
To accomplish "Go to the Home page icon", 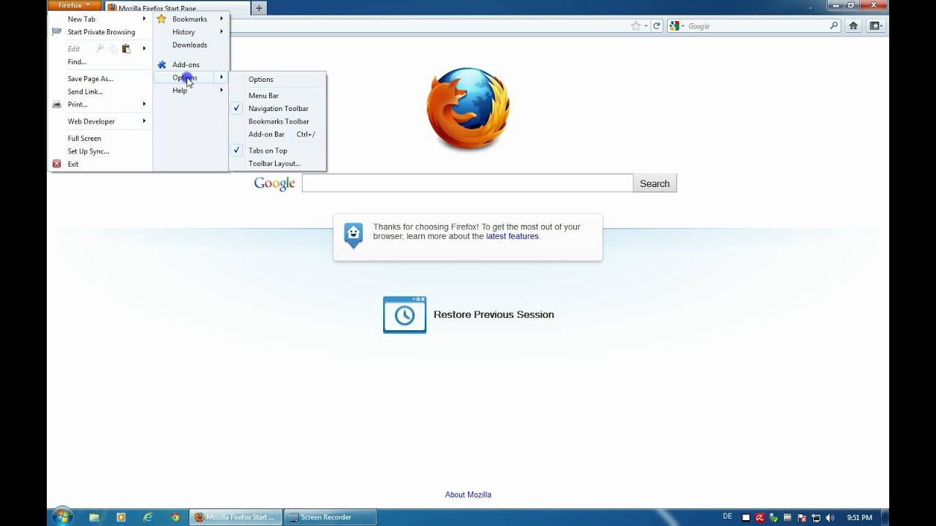I will (x=853, y=26).
